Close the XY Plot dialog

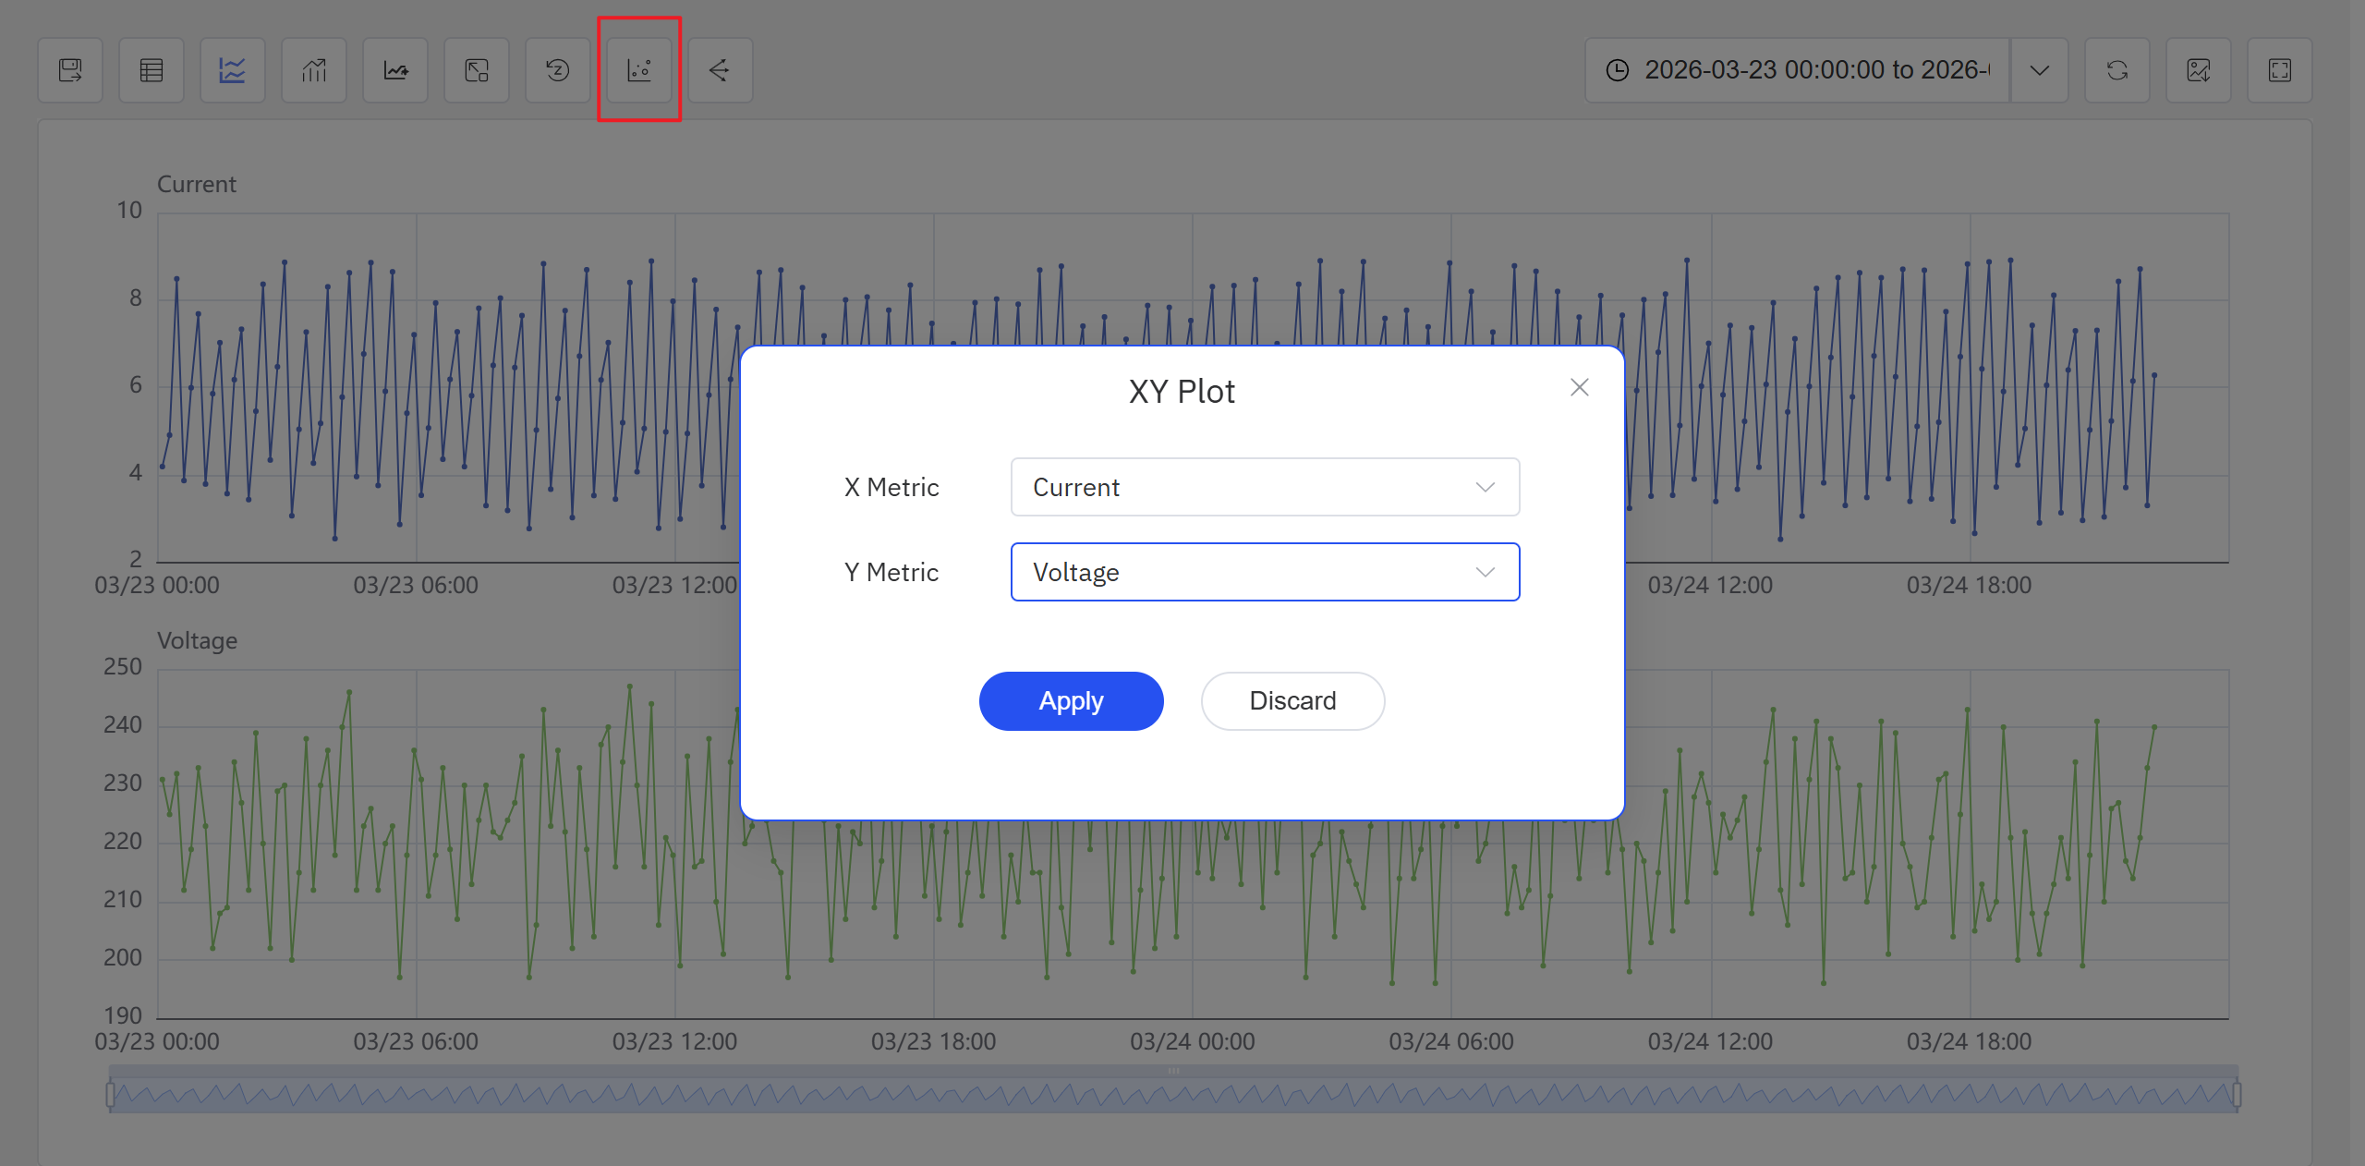point(1580,387)
